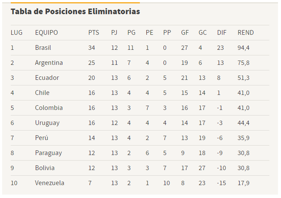281x198 pixels.
Task: Click the LUG column header
Action: point(16,33)
